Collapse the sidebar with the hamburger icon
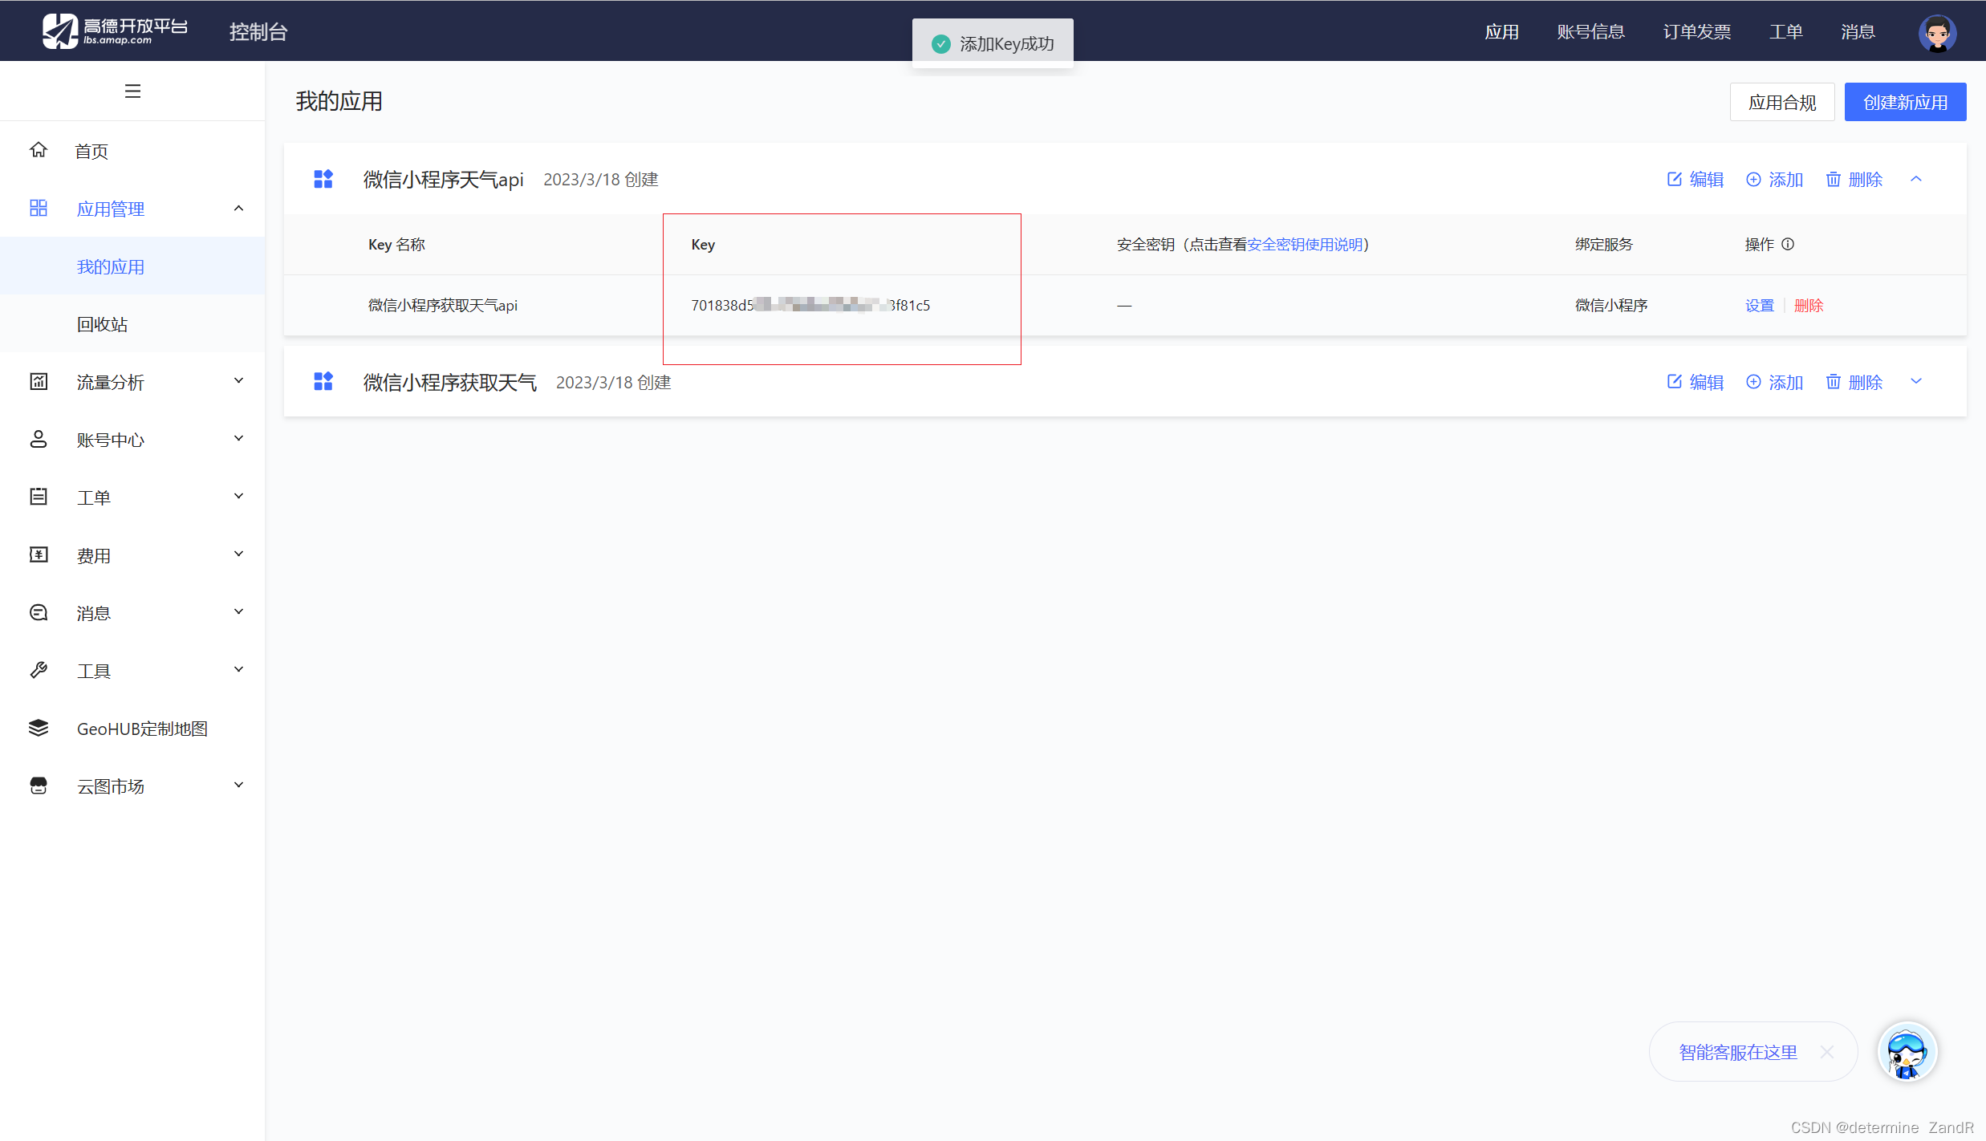 [132, 91]
